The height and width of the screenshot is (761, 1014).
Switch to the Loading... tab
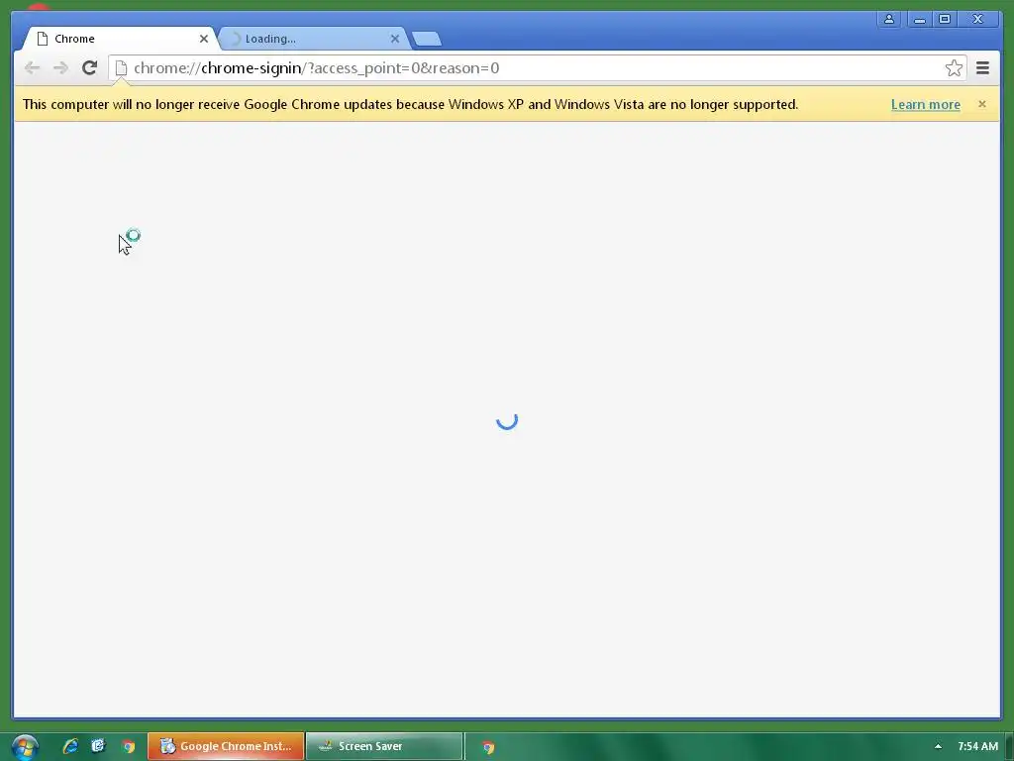[314, 39]
